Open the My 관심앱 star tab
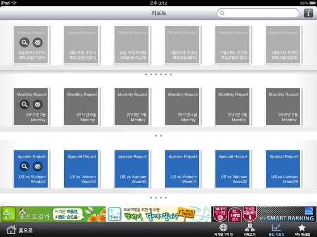The width and height of the screenshot is (317, 237). coord(302,230)
